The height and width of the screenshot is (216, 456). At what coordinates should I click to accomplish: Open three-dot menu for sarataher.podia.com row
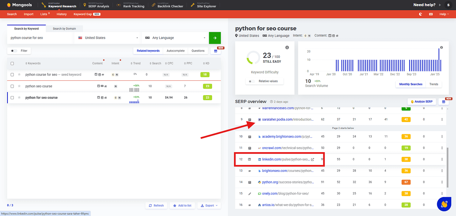click(x=442, y=119)
